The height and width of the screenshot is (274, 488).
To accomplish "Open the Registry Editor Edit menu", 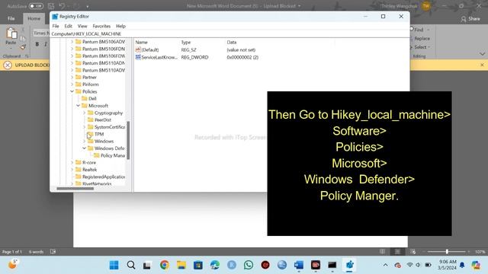I will (68, 26).
